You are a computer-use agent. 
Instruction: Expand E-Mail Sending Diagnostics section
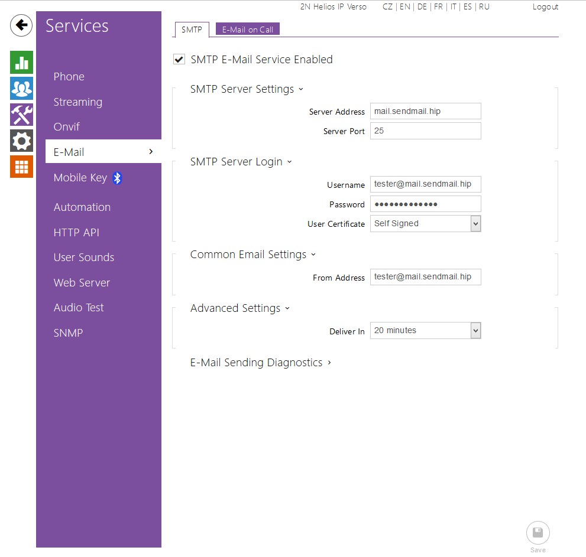(260, 363)
